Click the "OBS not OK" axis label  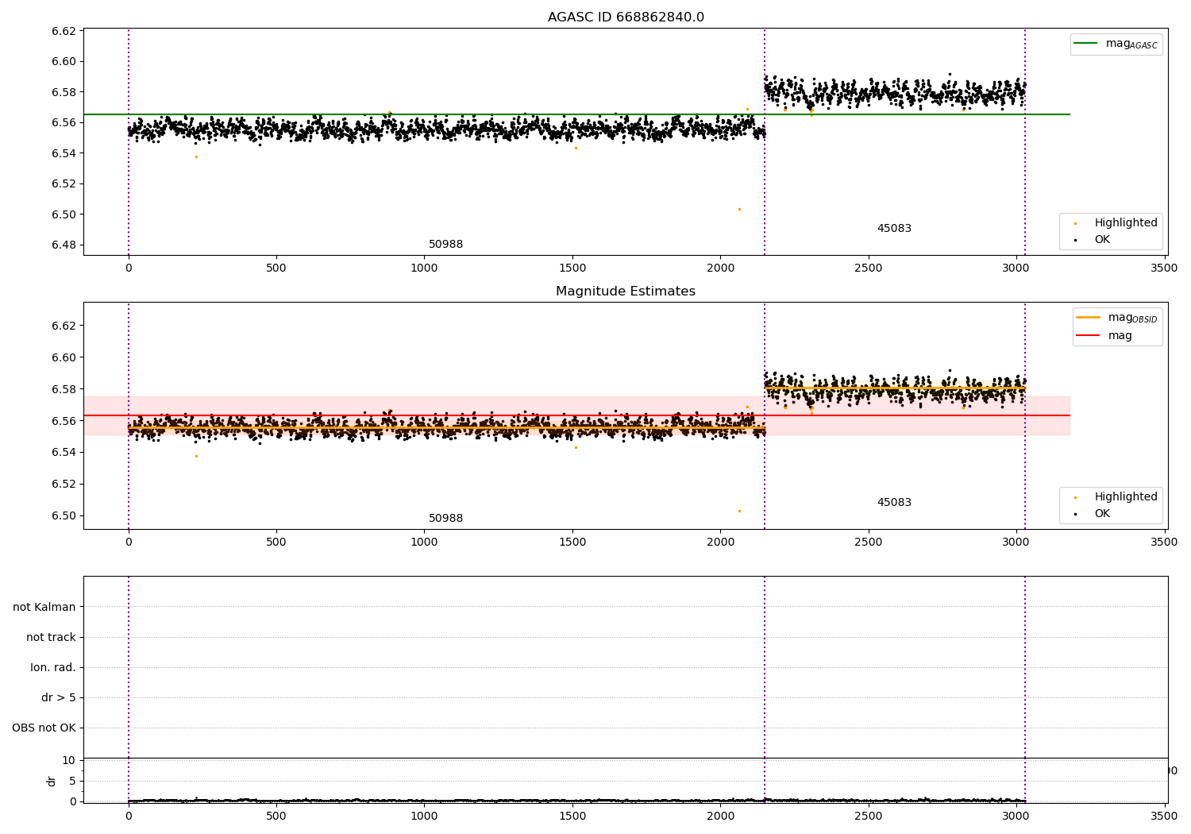coord(44,728)
